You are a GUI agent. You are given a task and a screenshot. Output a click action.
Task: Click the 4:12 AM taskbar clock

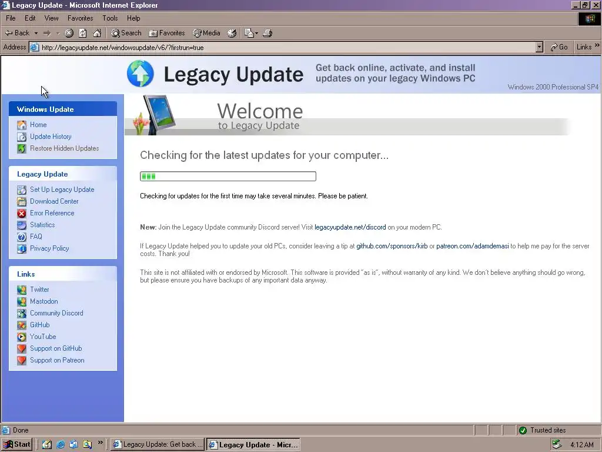582,445
